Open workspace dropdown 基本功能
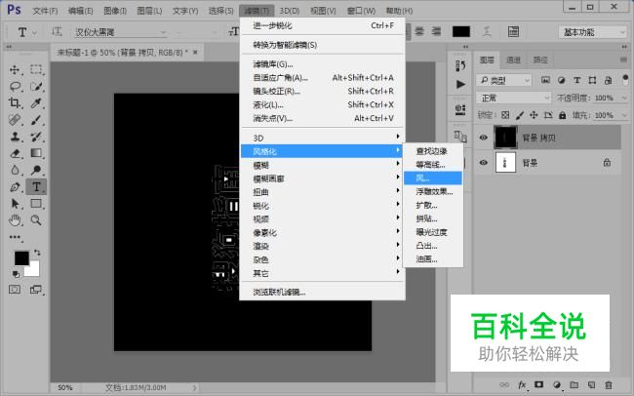This screenshot has width=634, height=396. click(592, 32)
